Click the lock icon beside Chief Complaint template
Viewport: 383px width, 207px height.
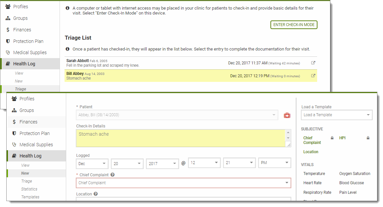point(332,138)
